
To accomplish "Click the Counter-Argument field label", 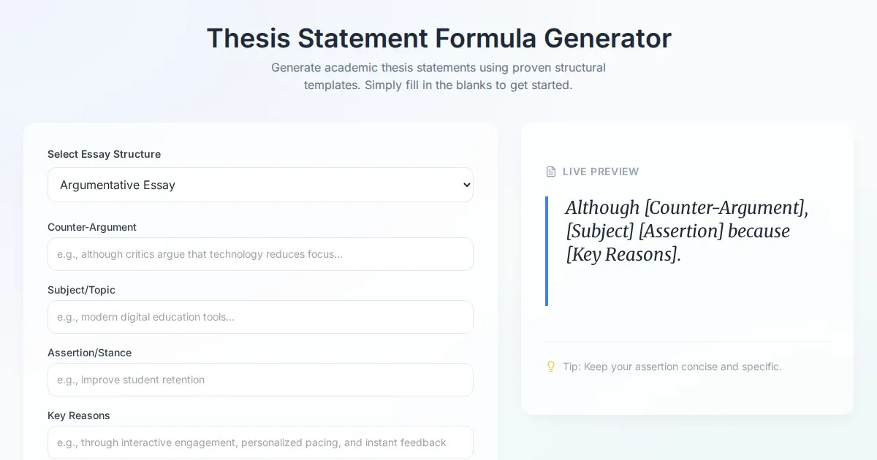I will pos(92,227).
